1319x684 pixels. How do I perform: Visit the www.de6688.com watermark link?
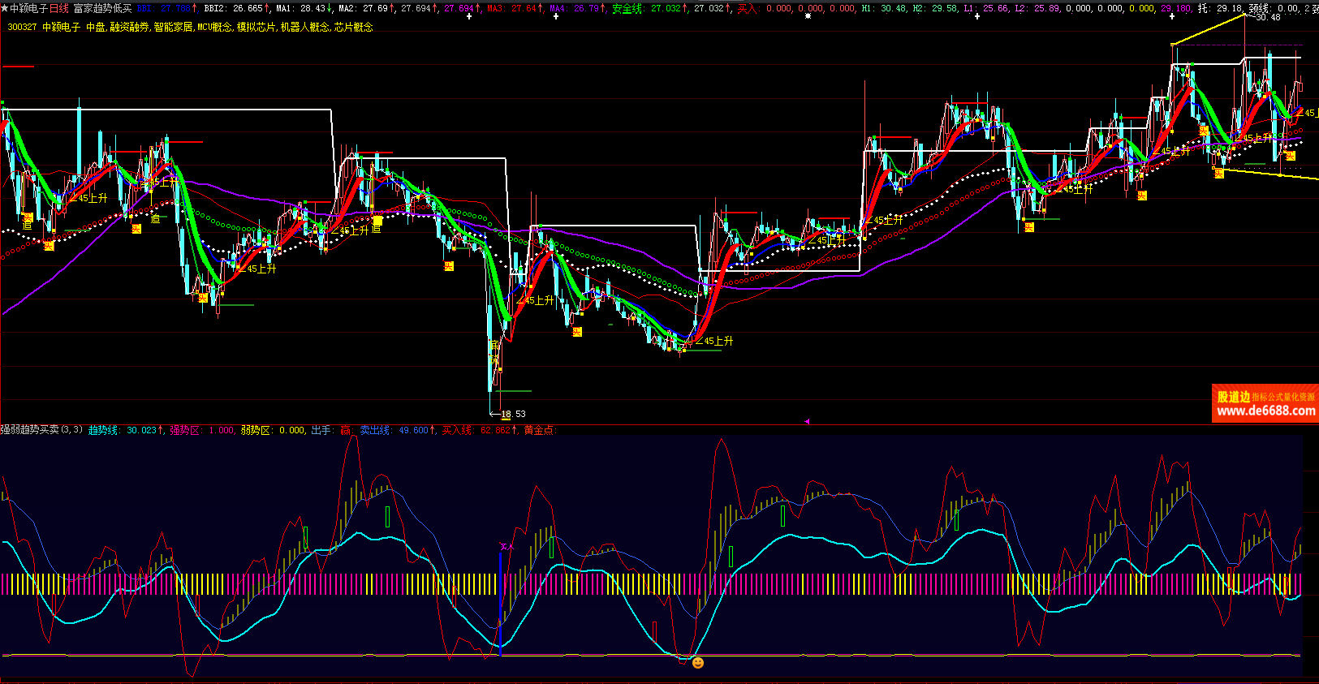click(1265, 411)
